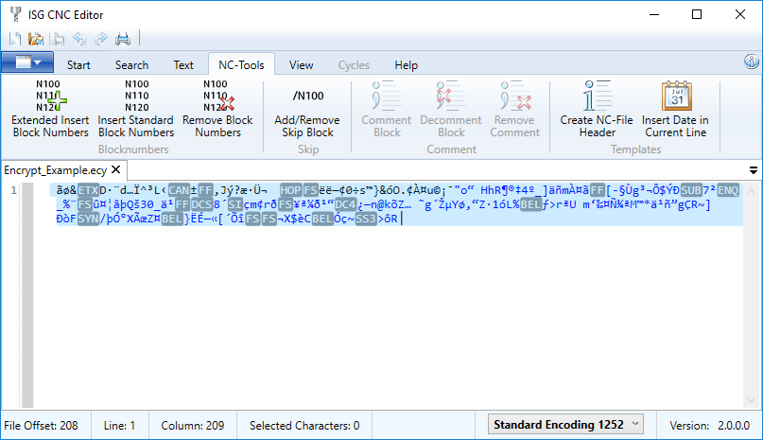Open the Cycles ribbon tab
The height and width of the screenshot is (440, 763).
point(354,64)
